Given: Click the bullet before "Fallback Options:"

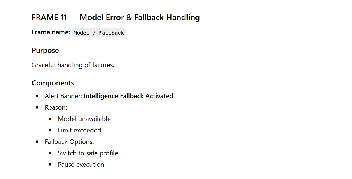Looking at the screenshot, I should click(37, 142).
